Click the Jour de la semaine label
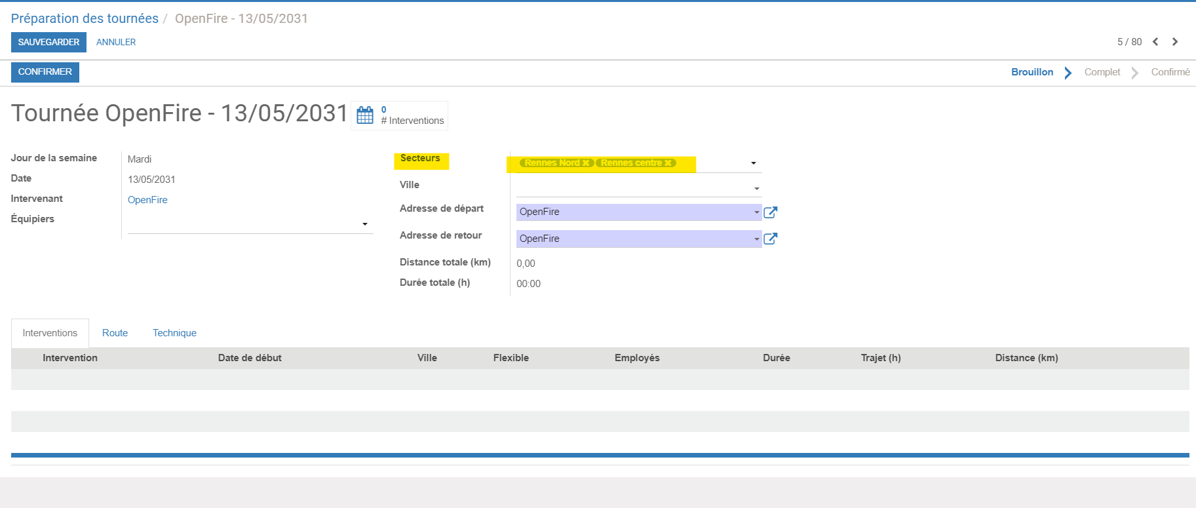 point(54,158)
